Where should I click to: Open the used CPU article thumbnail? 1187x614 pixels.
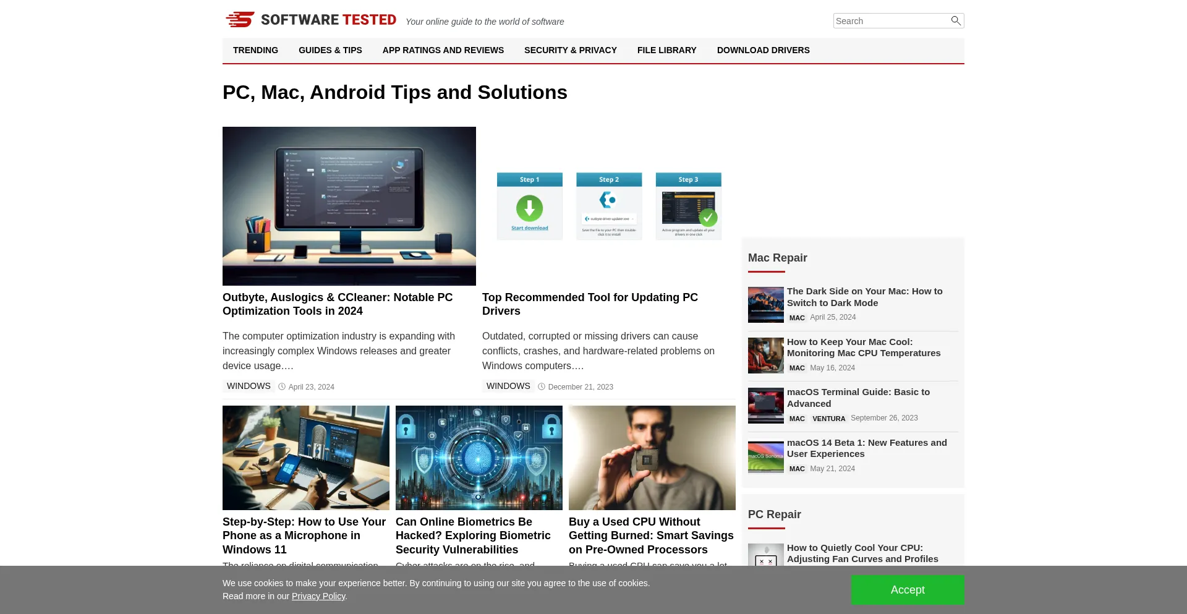click(652, 458)
